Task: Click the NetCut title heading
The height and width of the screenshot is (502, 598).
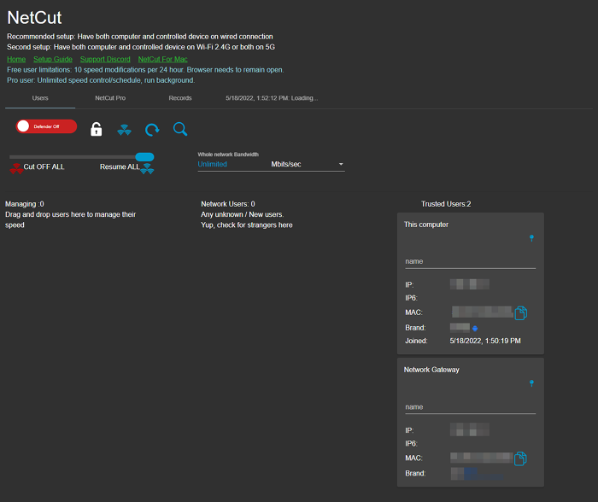Action: [34, 18]
